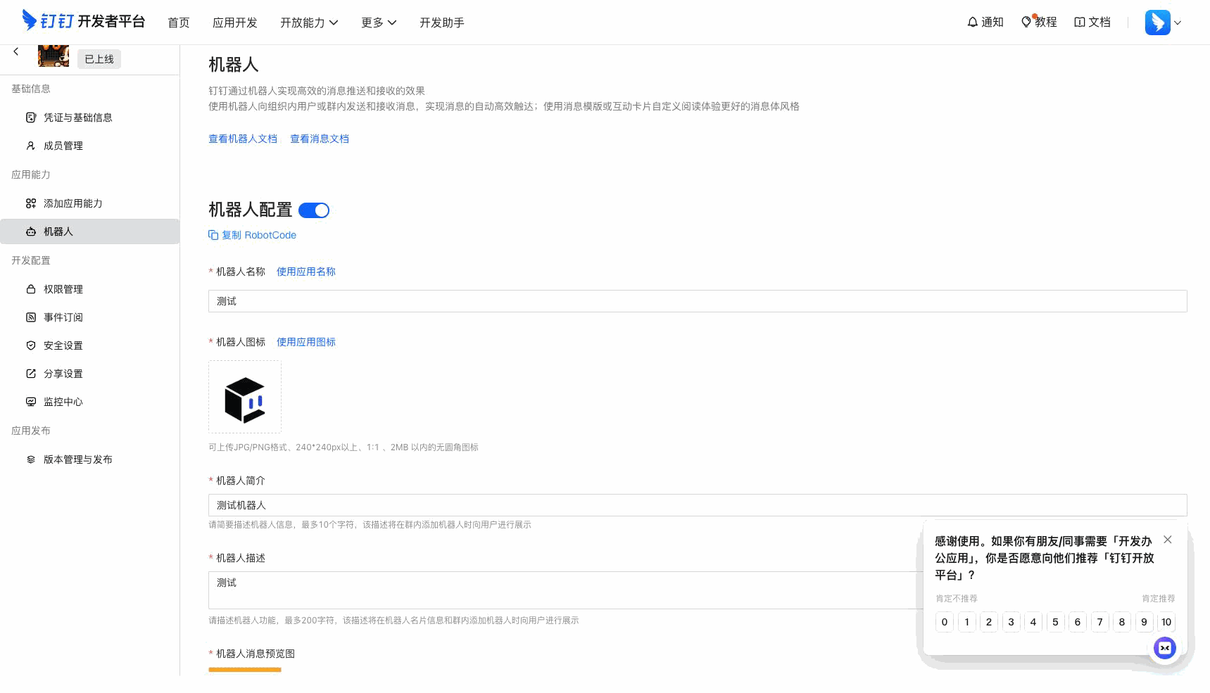This screenshot has height=693, width=1210.
Task: Click the blue user avatar icon
Action: (1157, 23)
